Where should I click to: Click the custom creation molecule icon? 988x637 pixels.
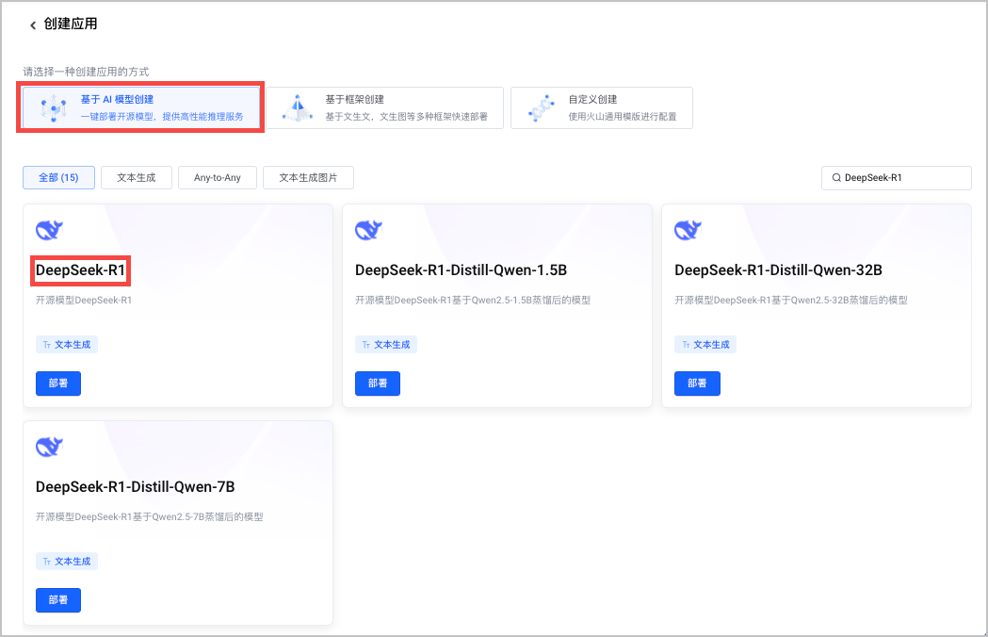pos(542,107)
